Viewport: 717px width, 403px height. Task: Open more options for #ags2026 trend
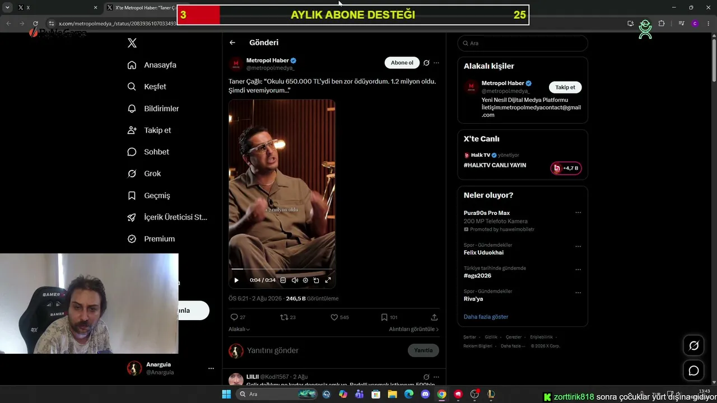pyautogui.click(x=578, y=269)
